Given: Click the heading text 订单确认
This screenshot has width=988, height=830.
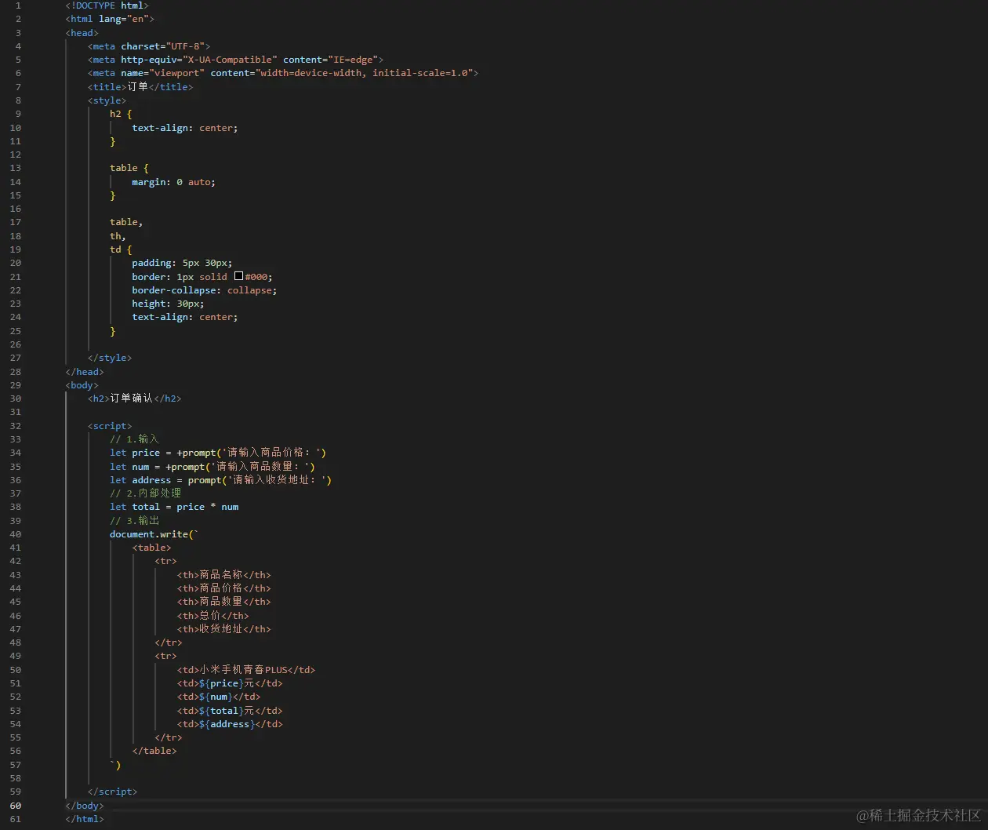Looking at the screenshot, I should click(132, 399).
